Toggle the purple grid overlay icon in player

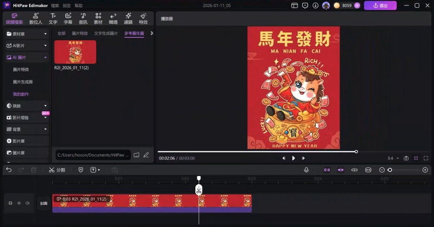pos(416,158)
